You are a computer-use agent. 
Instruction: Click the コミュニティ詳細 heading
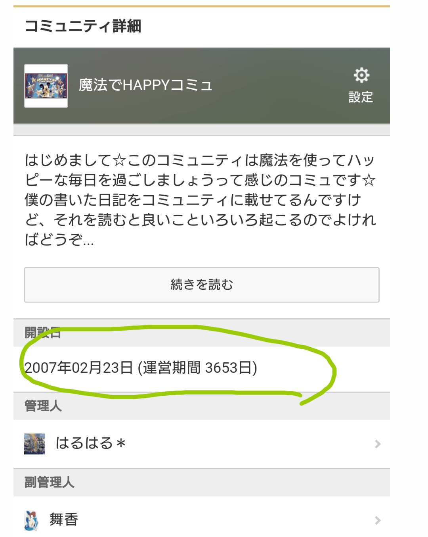[83, 26]
